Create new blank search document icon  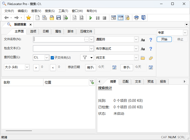(x=37, y=18)
